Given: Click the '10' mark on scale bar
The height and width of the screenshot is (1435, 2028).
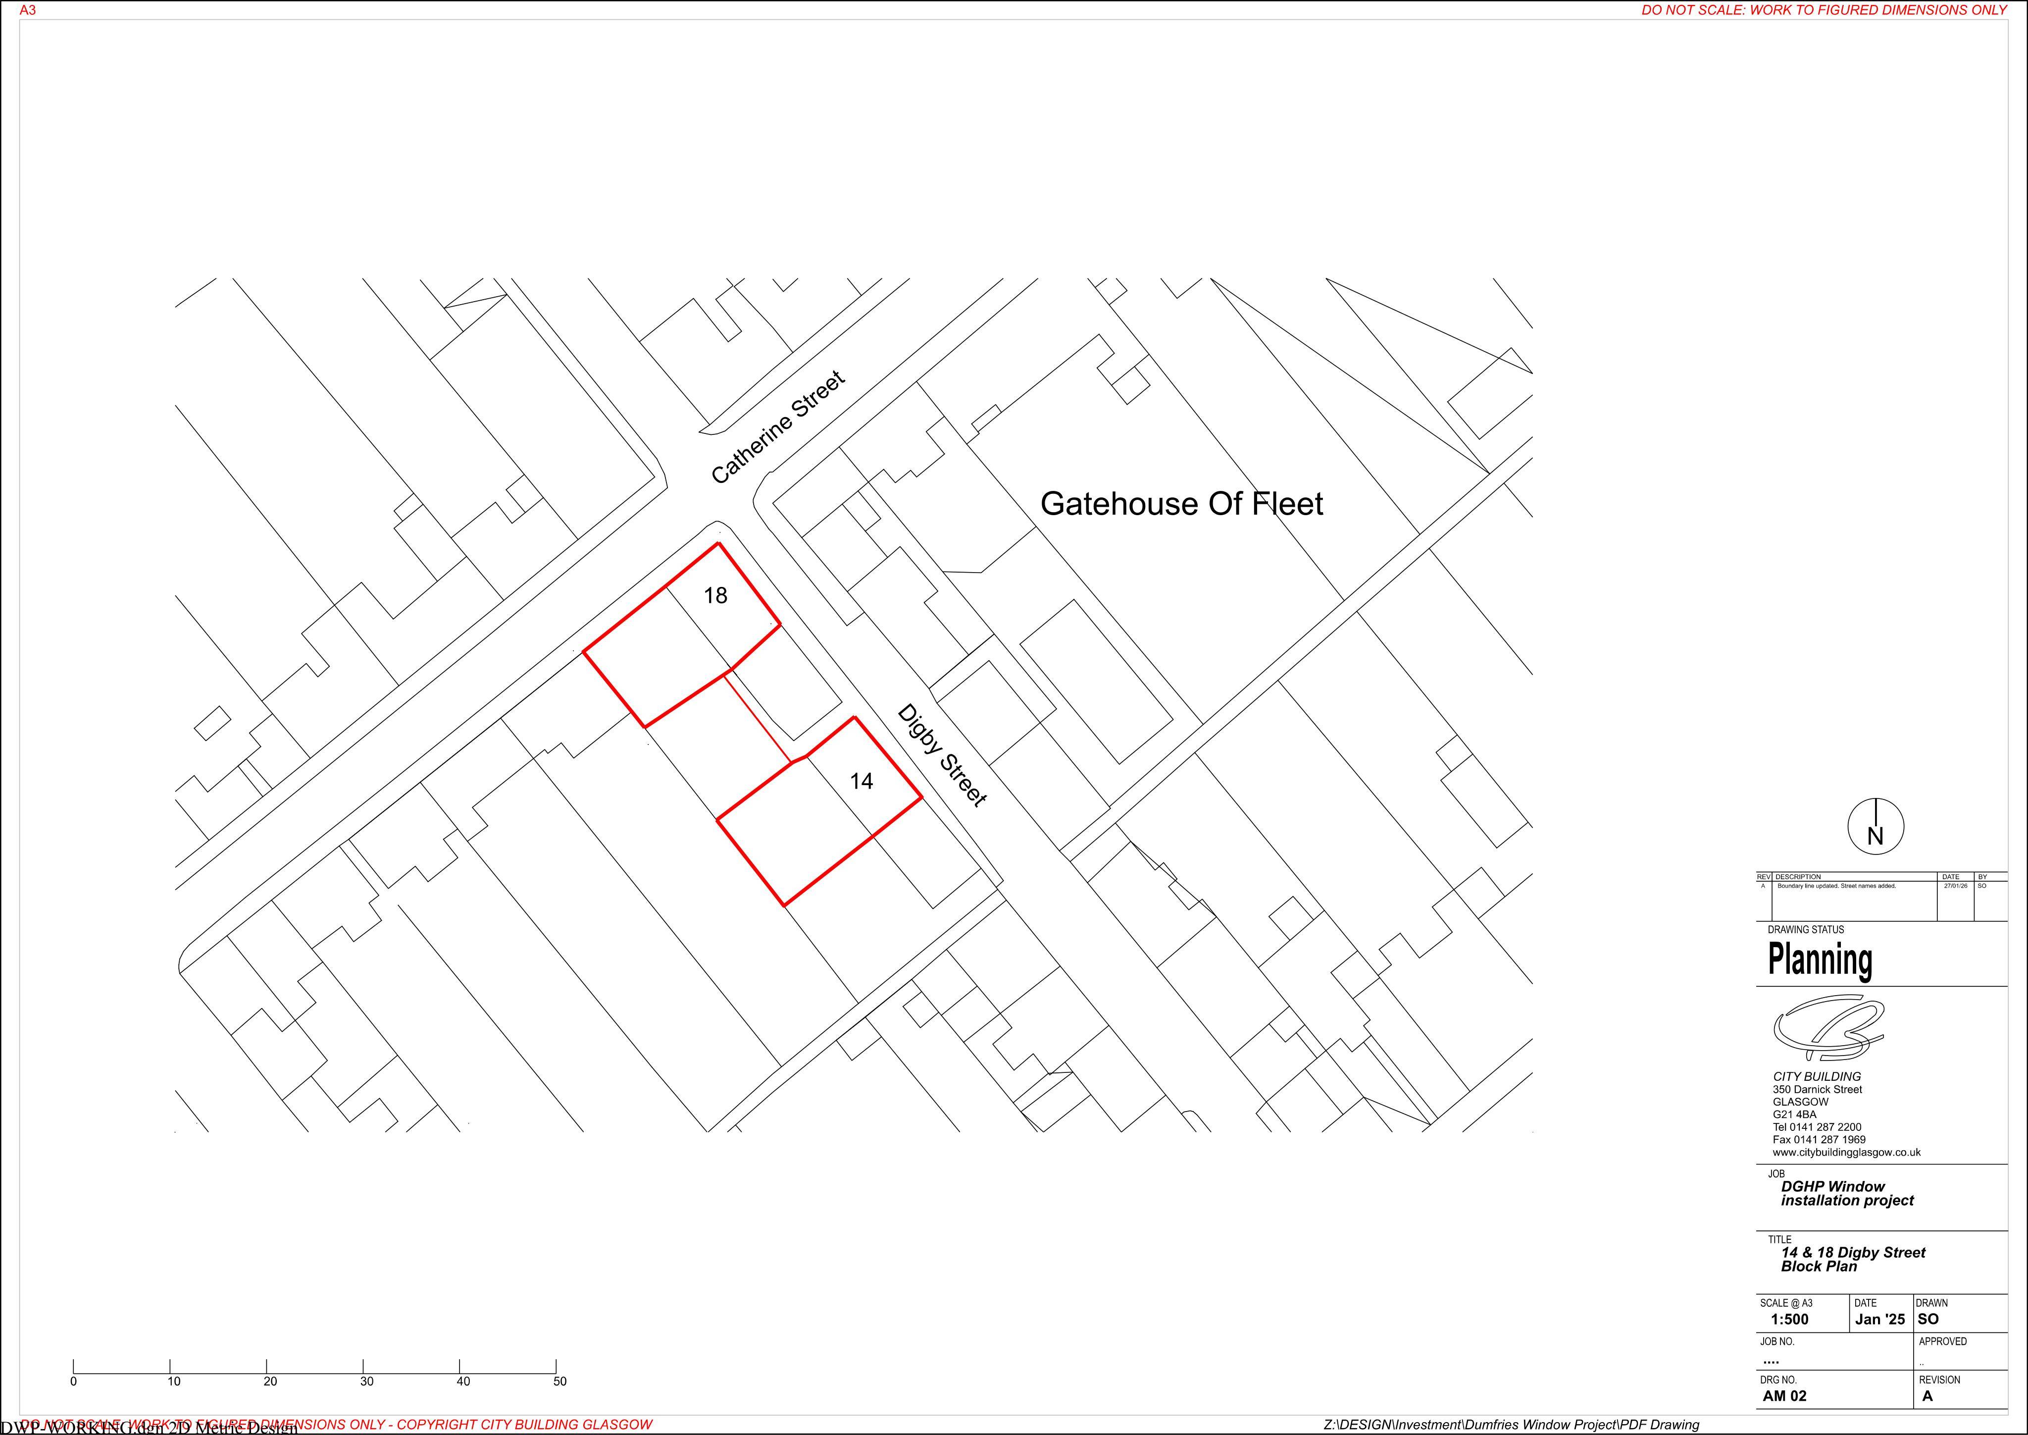Looking at the screenshot, I should [174, 1382].
